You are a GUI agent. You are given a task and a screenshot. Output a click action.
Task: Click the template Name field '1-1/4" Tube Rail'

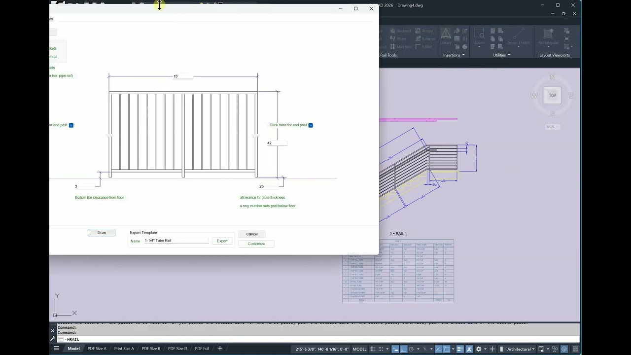[176, 241]
